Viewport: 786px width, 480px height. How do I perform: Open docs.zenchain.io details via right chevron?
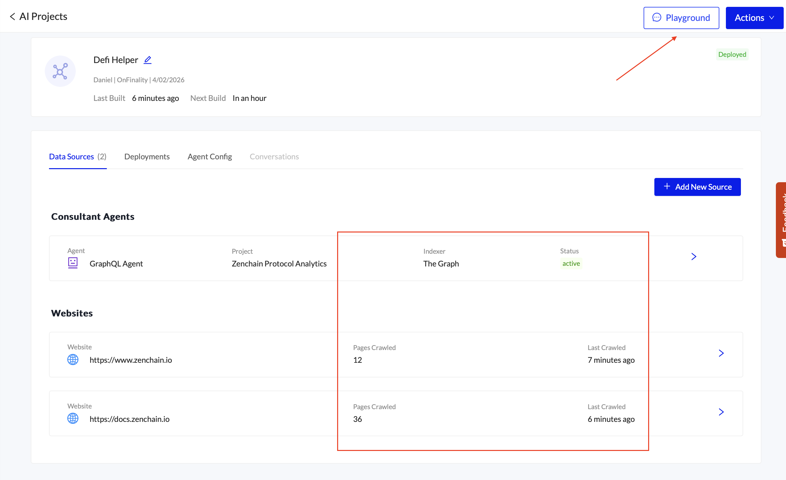point(721,412)
